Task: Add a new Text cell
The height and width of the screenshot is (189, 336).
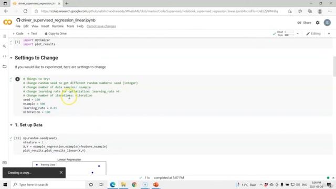Action: (32, 34)
